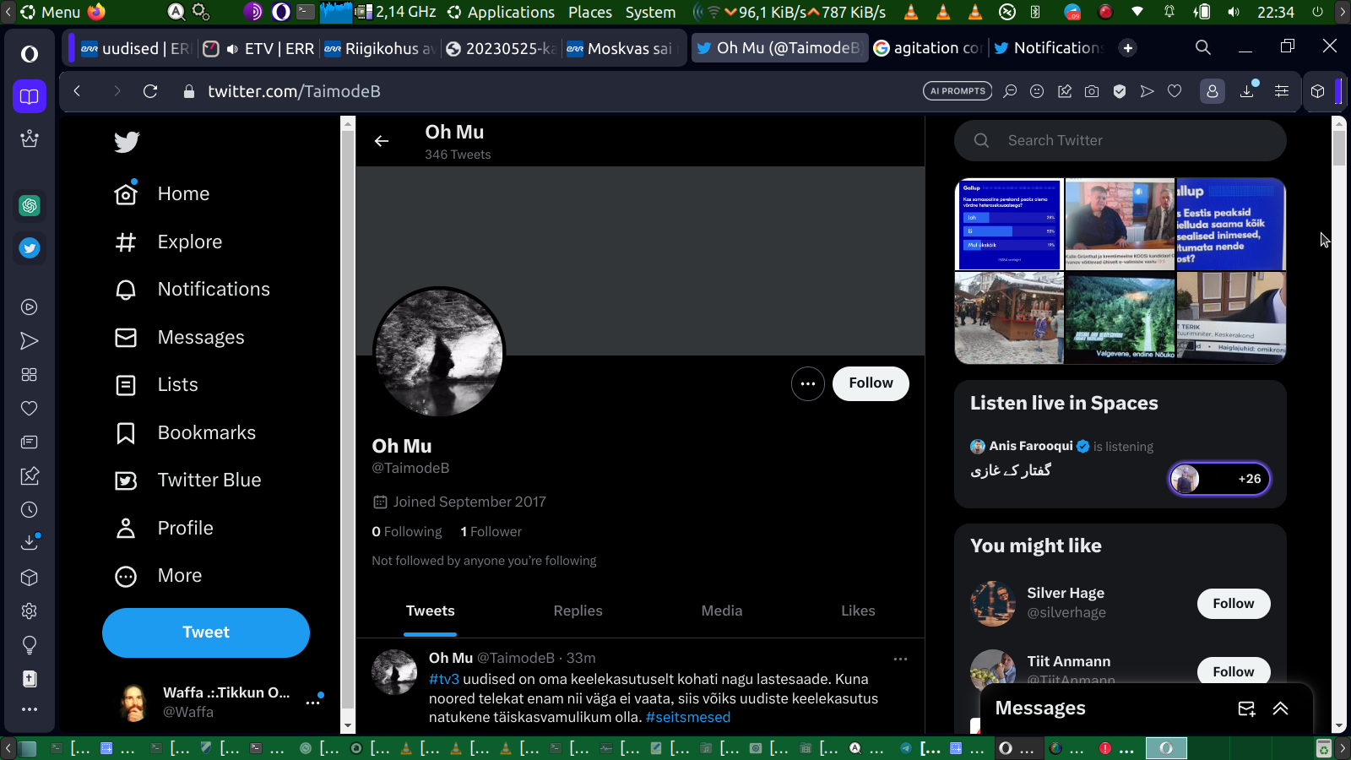The height and width of the screenshot is (760, 1351).
Task: Join the Anis Farooqui Space
Action: click(x=1219, y=479)
